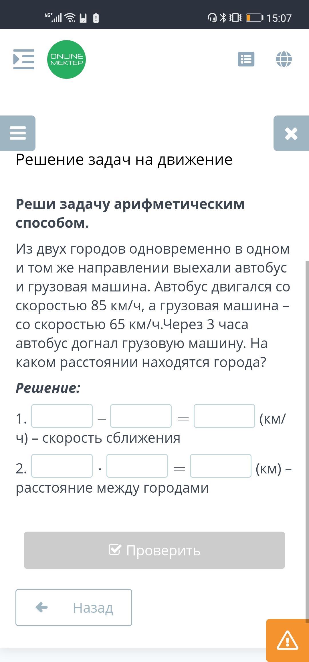Open the list view icon in header
Screen dimensions: 309x662
coord(246,59)
